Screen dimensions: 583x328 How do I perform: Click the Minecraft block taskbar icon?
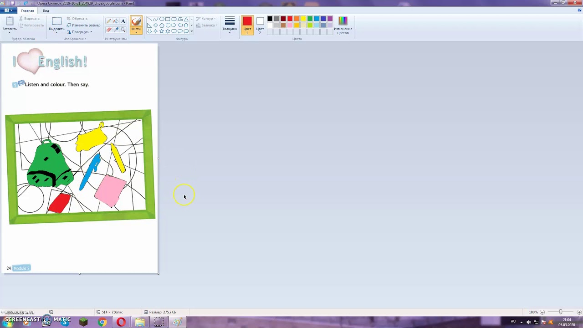(x=83, y=323)
